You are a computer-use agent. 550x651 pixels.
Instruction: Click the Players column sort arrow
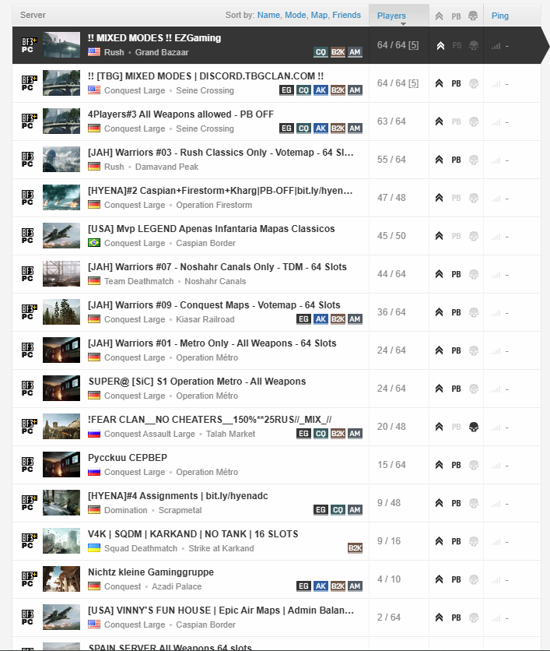tap(403, 24)
